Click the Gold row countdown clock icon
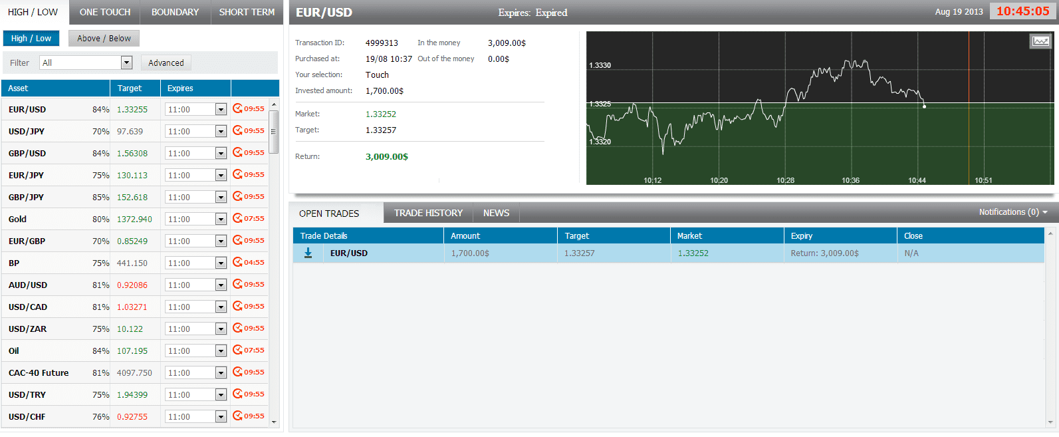The width and height of the screenshot is (1059, 437). point(237,218)
